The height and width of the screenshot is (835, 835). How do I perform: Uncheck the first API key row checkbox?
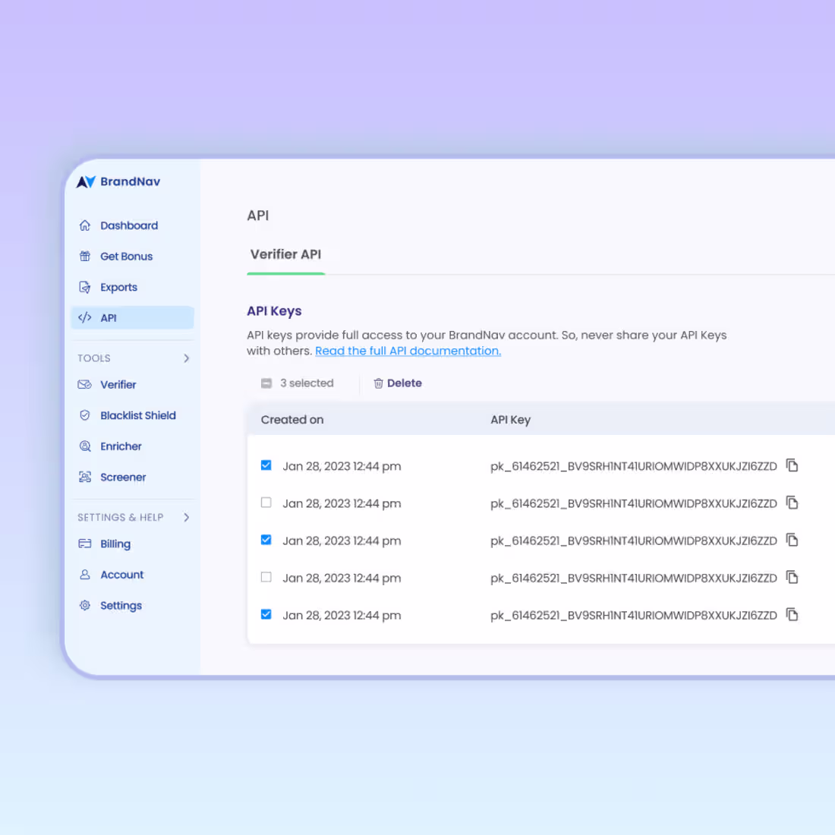(x=266, y=465)
